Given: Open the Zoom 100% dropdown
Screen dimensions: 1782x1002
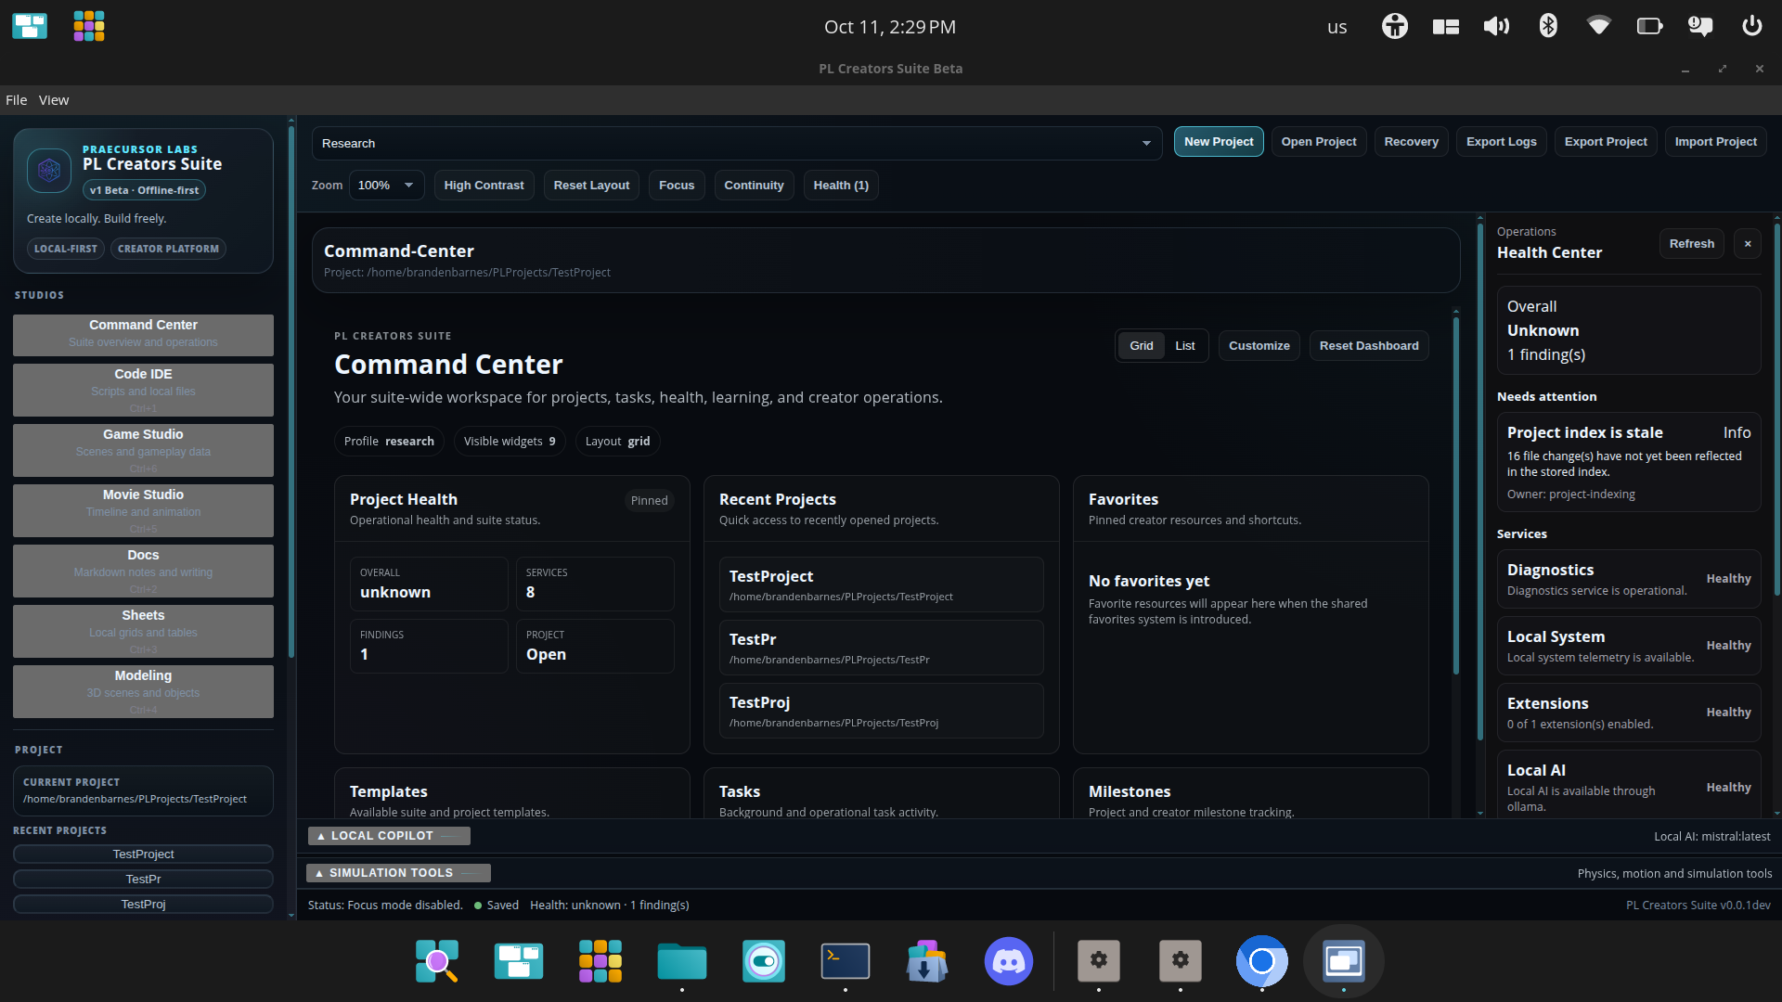Looking at the screenshot, I should pyautogui.click(x=387, y=186).
